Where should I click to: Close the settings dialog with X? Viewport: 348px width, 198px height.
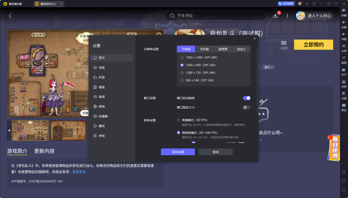(255, 39)
